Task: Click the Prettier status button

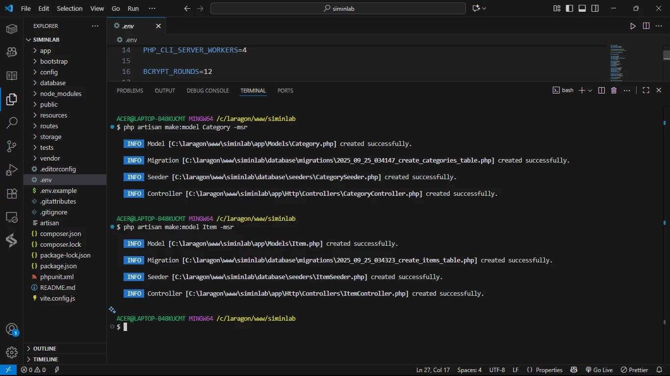Action: [x=634, y=370]
